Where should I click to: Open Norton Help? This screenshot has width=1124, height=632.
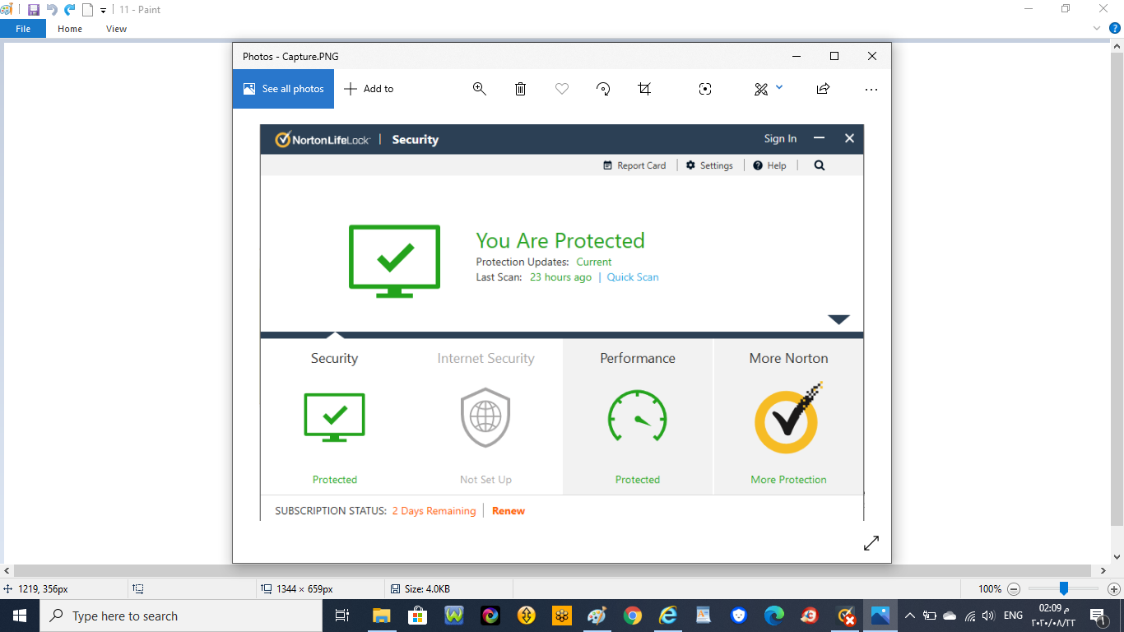click(x=769, y=165)
